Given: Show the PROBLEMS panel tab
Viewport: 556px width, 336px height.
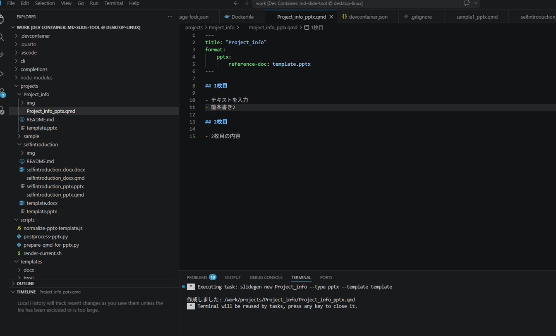Looking at the screenshot, I should tap(197, 277).
